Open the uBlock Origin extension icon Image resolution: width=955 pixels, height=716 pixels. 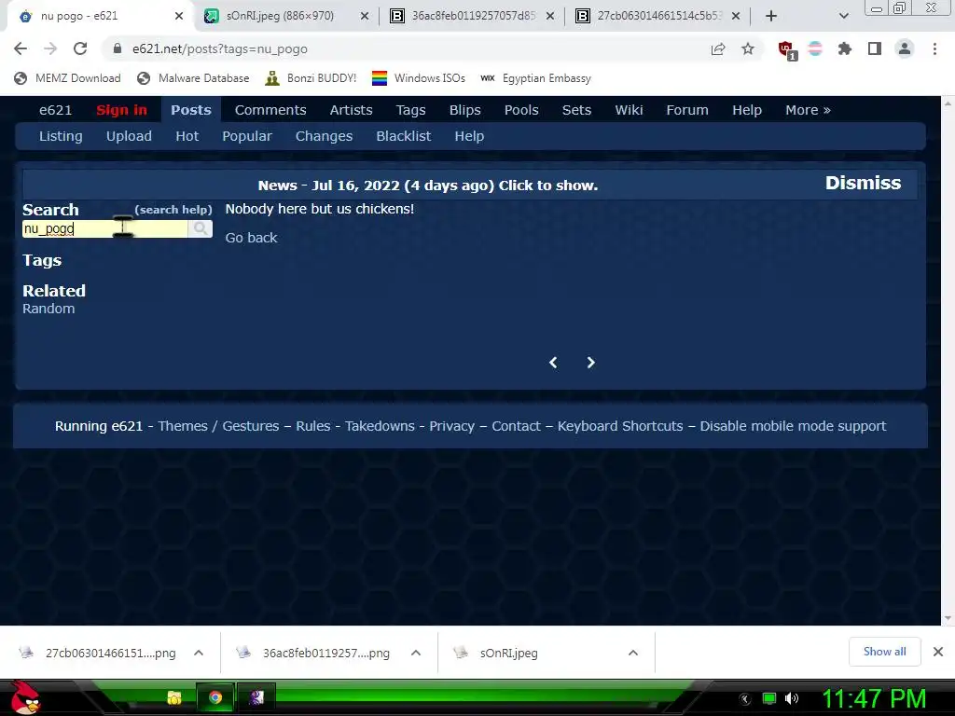[x=786, y=50]
